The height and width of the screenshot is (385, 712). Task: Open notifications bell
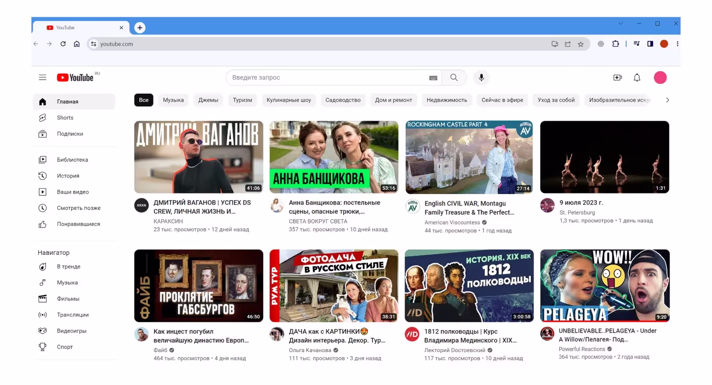tap(637, 77)
